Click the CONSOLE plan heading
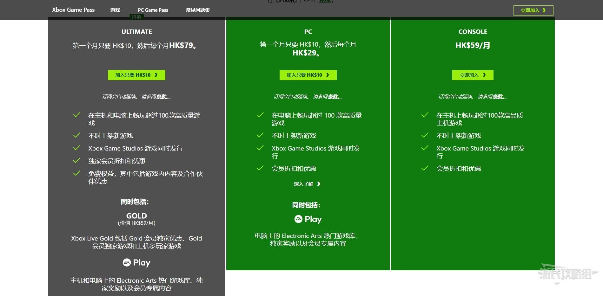Viewport: 603px width, 296px height. click(x=473, y=32)
